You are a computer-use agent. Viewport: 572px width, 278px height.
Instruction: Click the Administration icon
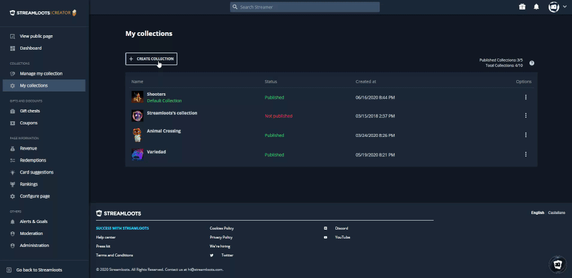coord(13,246)
